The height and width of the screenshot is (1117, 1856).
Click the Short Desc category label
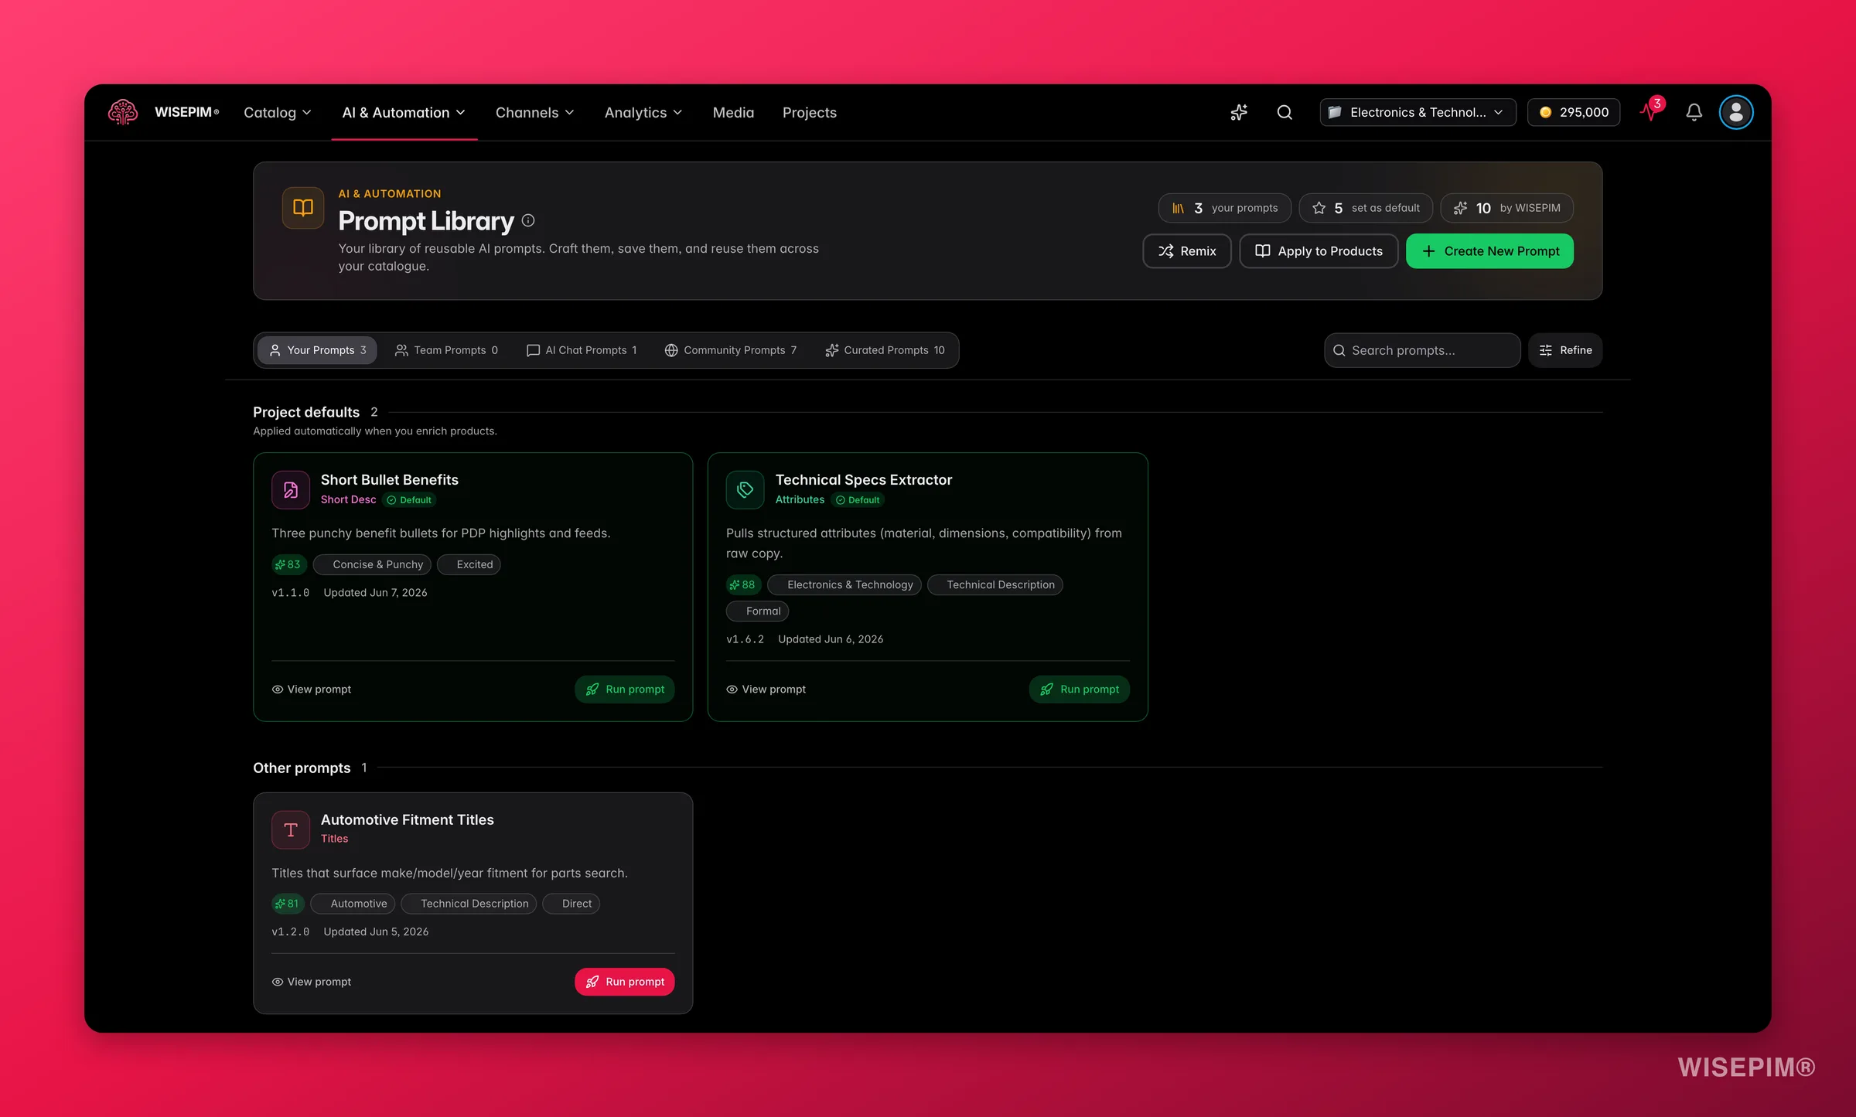click(x=348, y=499)
